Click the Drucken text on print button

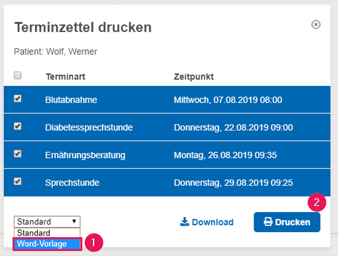coord(293,222)
